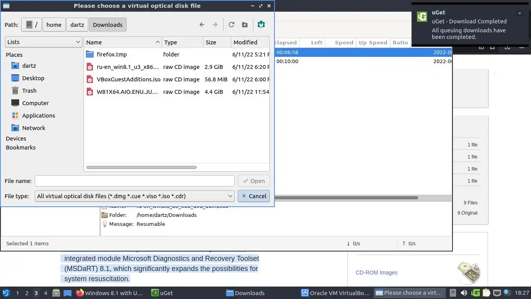The height and width of the screenshot is (299, 531).
Task: Click the green icon right of New Folder
Action: [261, 25]
